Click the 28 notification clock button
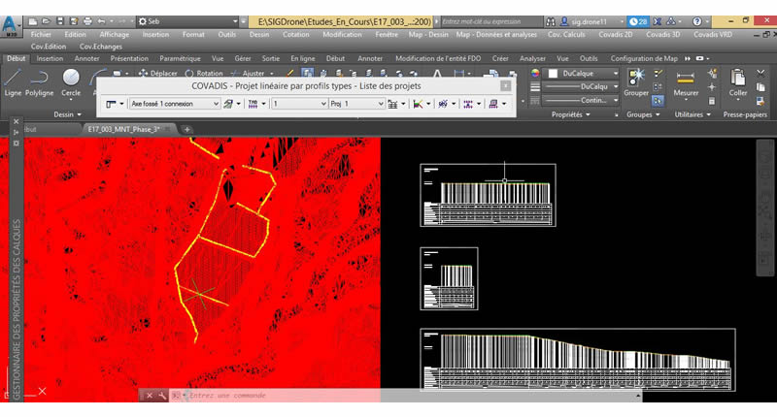 (637, 21)
